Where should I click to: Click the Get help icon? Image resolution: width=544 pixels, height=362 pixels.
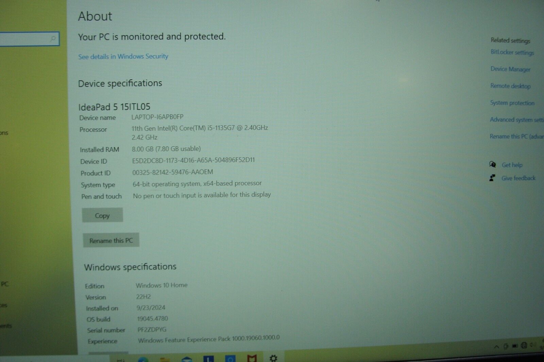tap(492, 164)
